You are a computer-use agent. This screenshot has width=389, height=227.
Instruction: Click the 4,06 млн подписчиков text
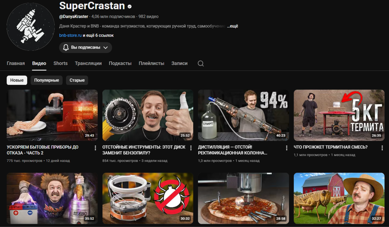(113, 16)
